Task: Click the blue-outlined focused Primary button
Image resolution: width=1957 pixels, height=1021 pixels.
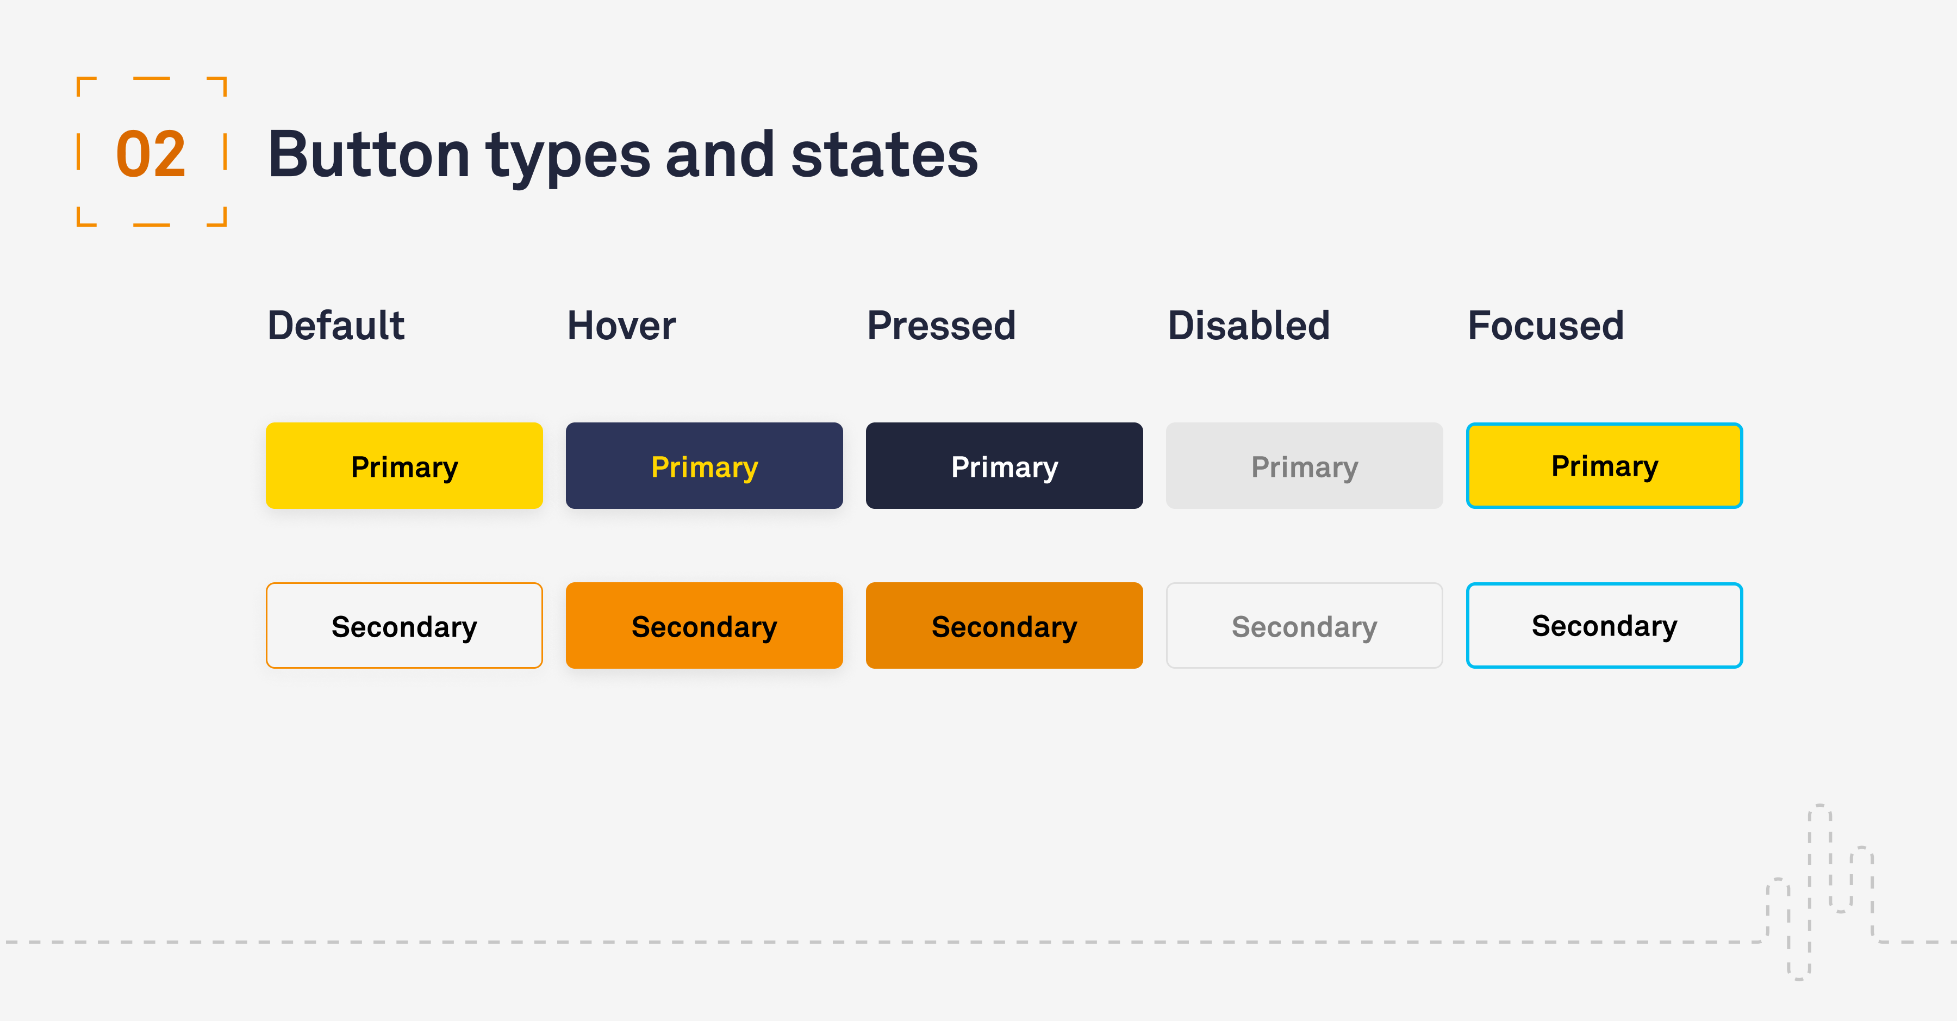Action: 1604,466
